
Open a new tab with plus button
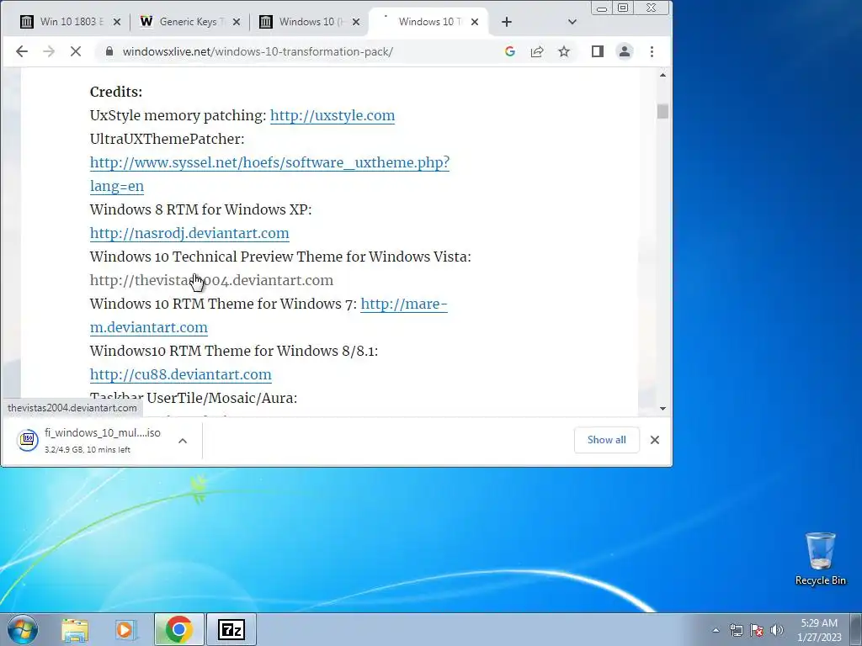point(506,22)
